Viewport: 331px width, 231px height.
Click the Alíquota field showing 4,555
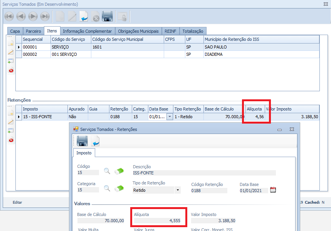tap(159, 221)
